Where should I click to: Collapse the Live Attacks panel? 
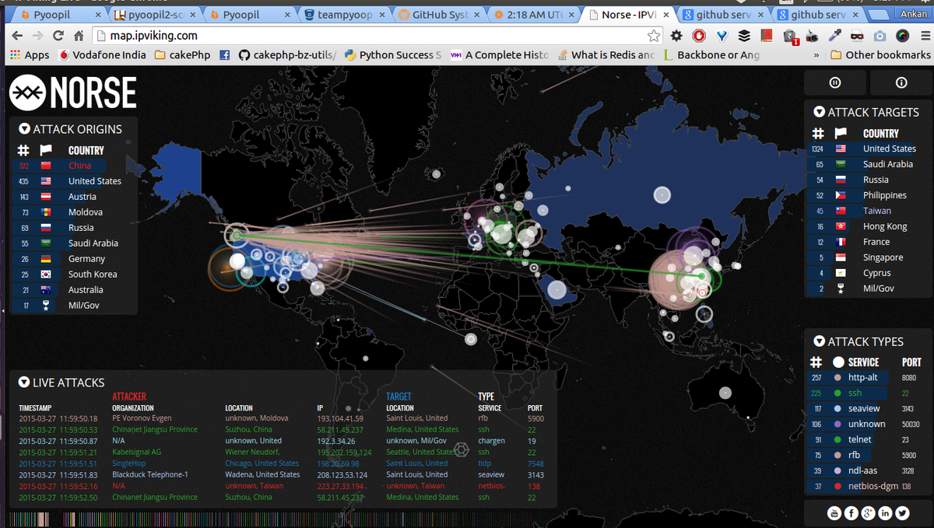tap(24, 383)
